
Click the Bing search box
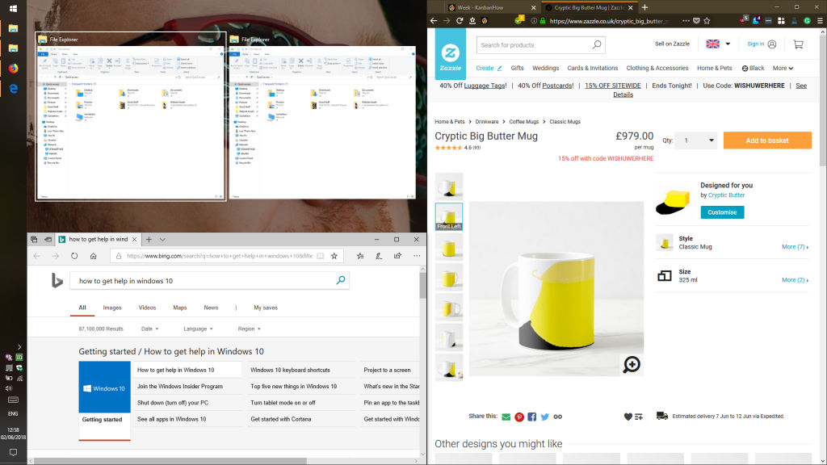[209, 280]
